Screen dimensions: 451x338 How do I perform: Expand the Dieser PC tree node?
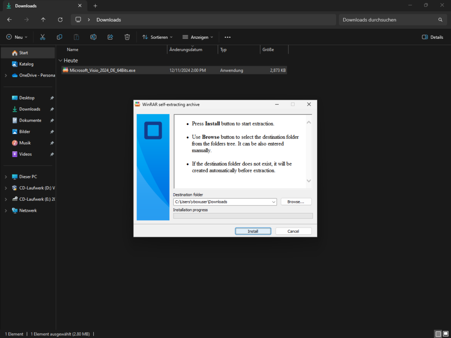click(x=6, y=177)
